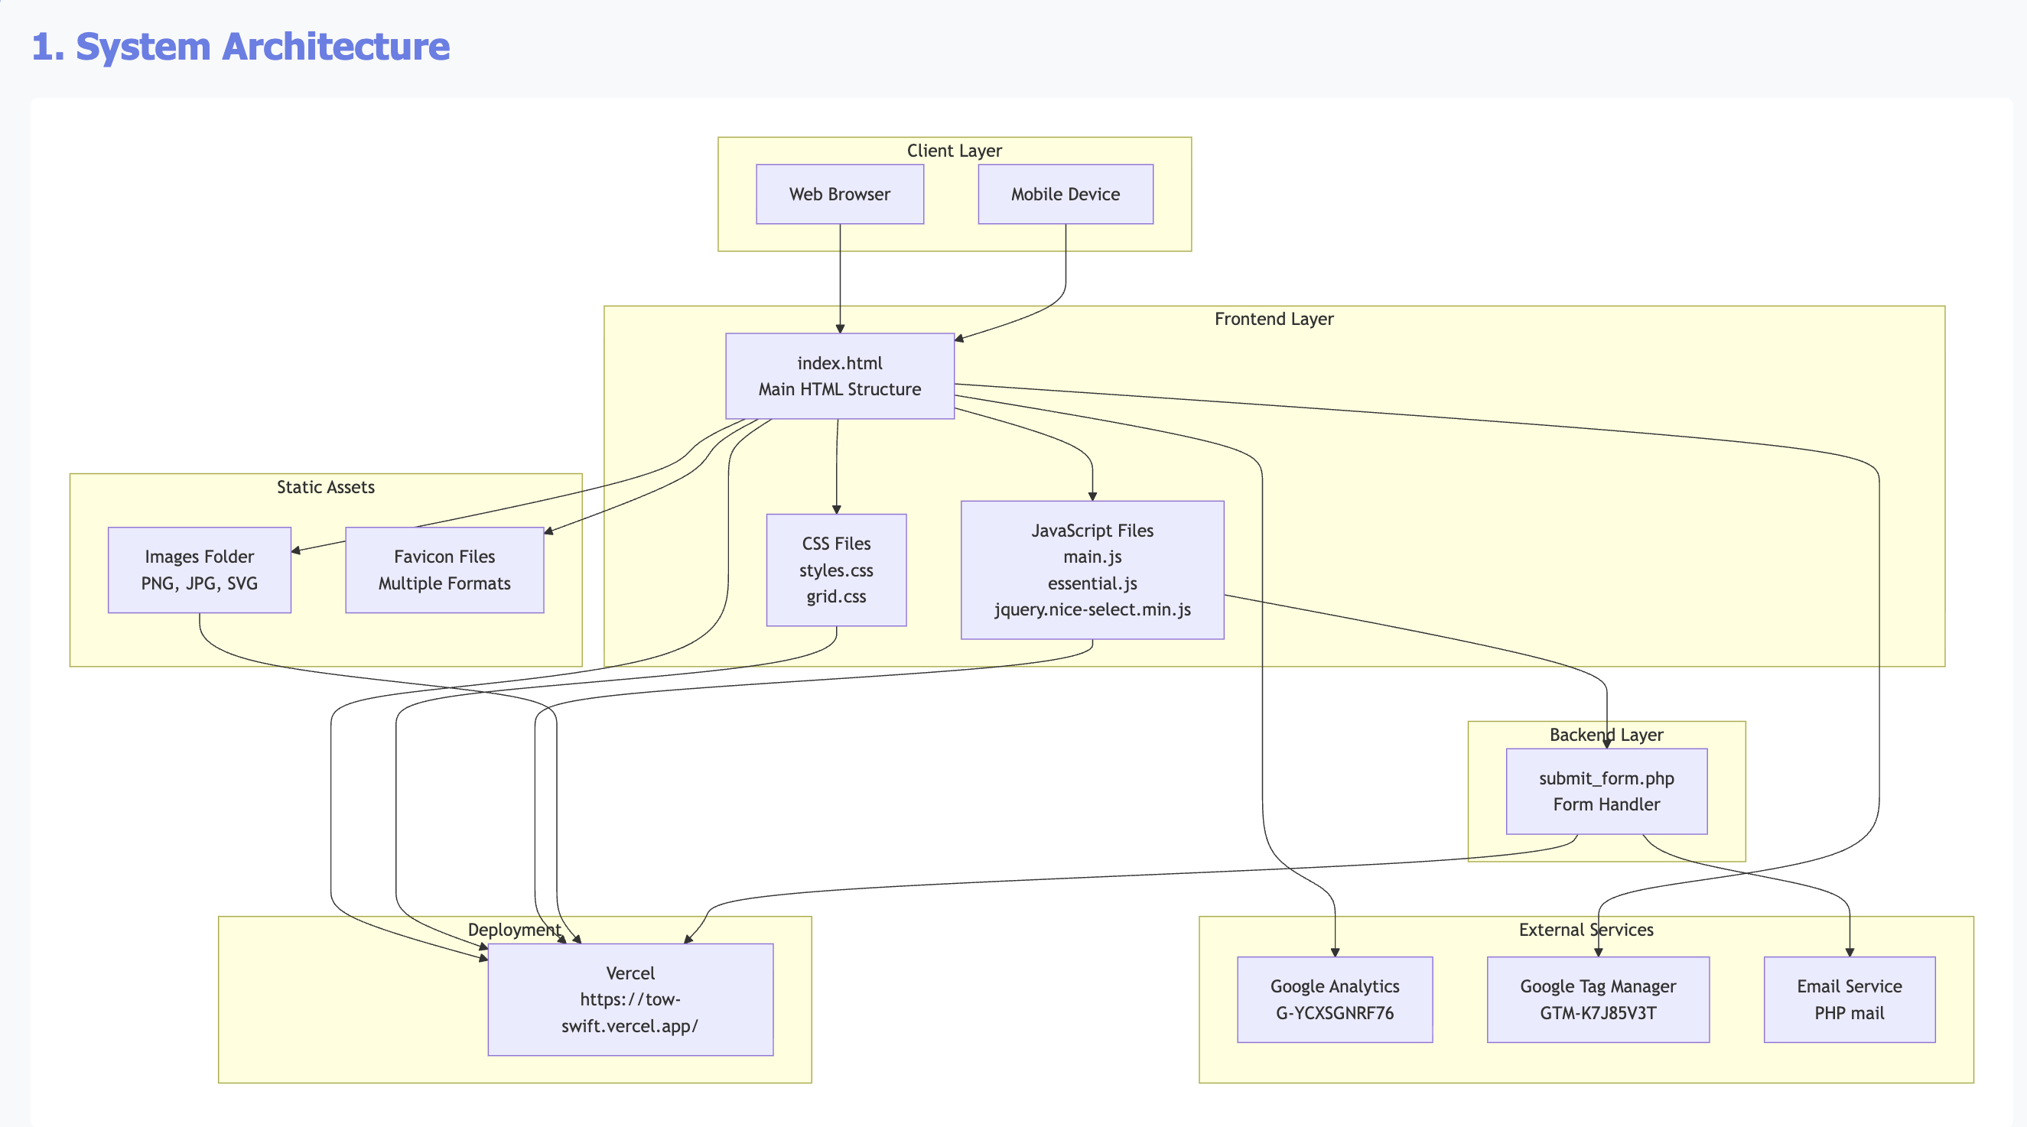Select the Images Folder PNG, JPG, SVG node

point(199,570)
